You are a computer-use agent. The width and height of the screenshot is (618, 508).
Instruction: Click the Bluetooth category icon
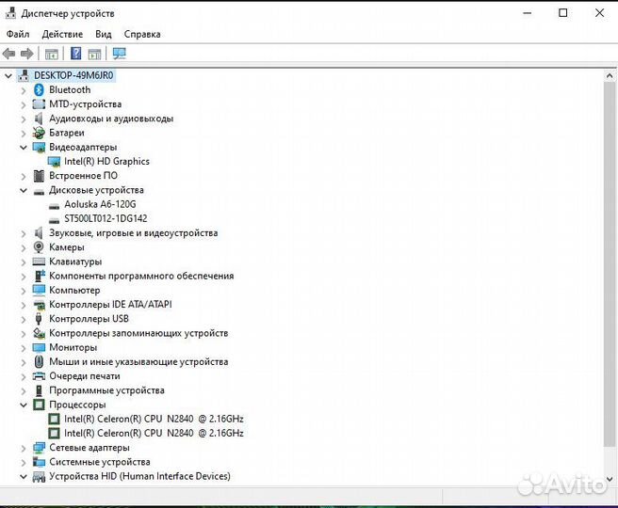pos(39,89)
